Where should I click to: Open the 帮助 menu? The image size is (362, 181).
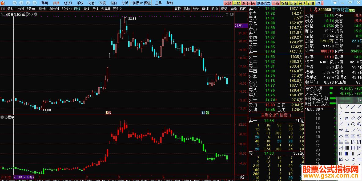pos(170,3)
